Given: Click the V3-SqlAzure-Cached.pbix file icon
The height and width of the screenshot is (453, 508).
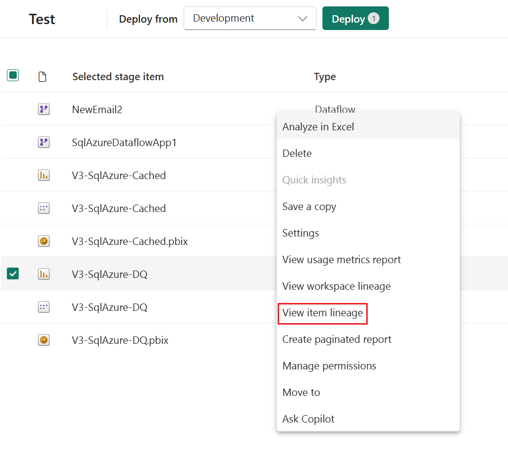Looking at the screenshot, I should point(43,241).
